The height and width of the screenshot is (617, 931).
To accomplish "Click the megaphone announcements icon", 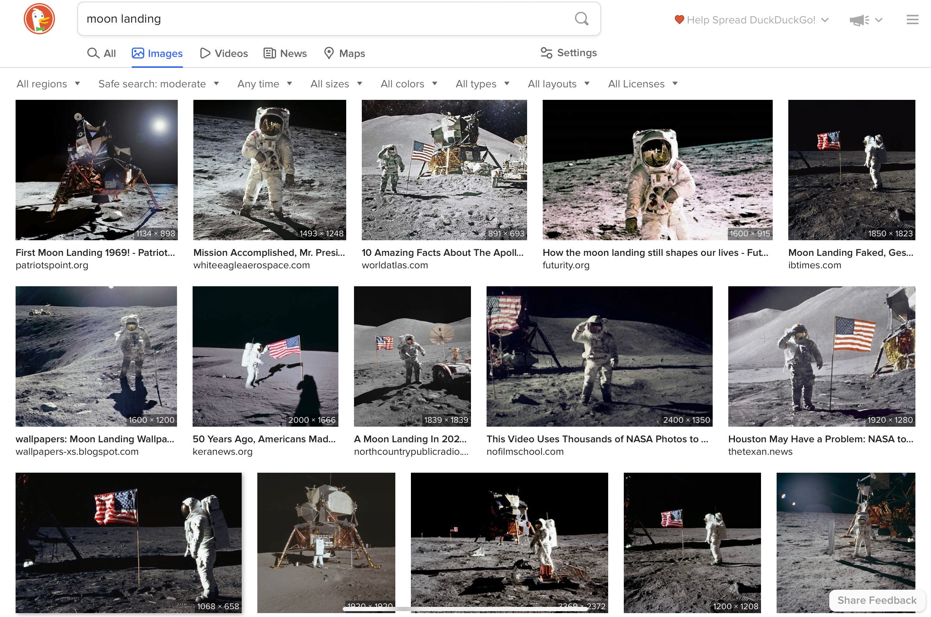I will pyautogui.click(x=859, y=20).
